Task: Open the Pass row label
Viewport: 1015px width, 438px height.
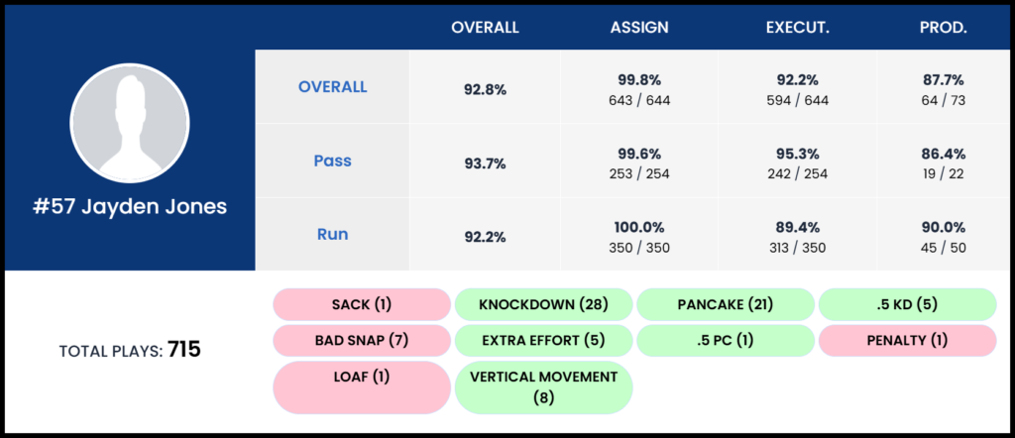Action: tap(332, 161)
